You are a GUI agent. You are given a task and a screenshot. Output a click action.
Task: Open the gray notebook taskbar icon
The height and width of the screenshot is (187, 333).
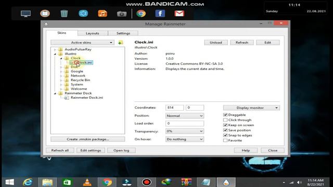206,182
